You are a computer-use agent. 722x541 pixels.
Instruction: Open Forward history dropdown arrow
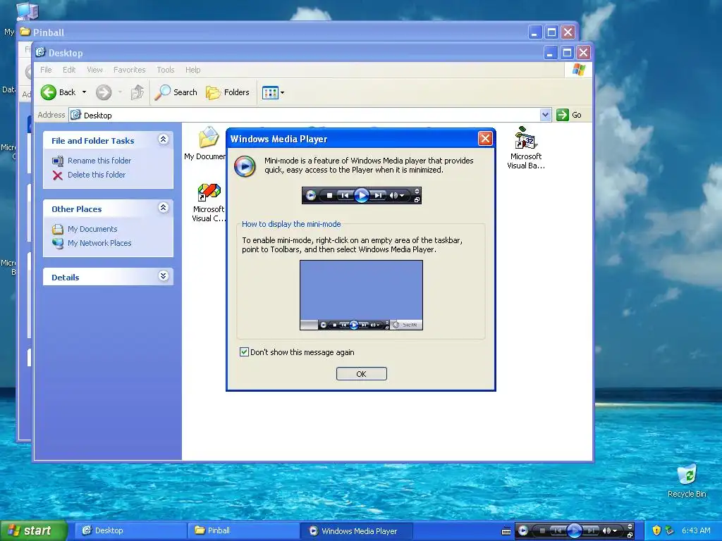pos(120,92)
